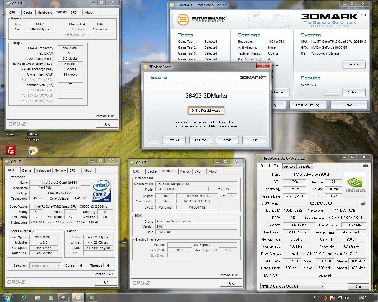This screenshot has height=302, width=378.
Task: Click the 3DMark03 logo in the main window
Action: [x=333, y=19]
